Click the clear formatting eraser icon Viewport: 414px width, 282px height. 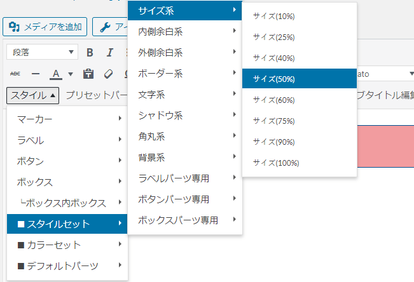click(x=108, y=74)
